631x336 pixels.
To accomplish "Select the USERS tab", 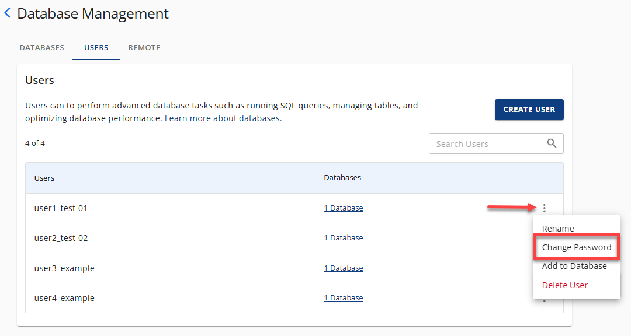I will click(96, 47).
